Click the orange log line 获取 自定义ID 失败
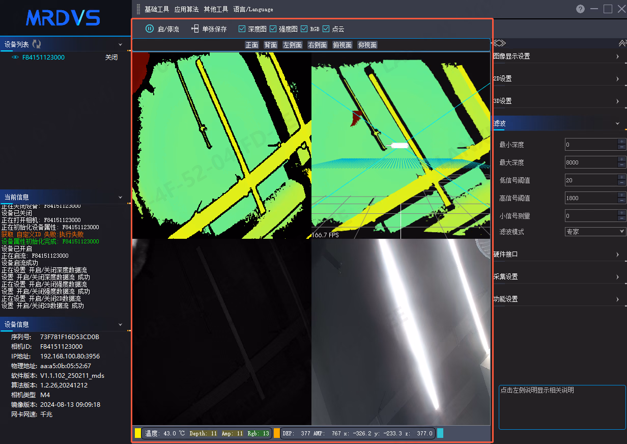This screenshot has height=444, width=627. (x=43, y=234)
